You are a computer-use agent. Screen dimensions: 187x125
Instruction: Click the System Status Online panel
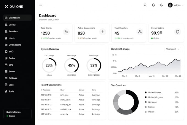tap(17, 114)
